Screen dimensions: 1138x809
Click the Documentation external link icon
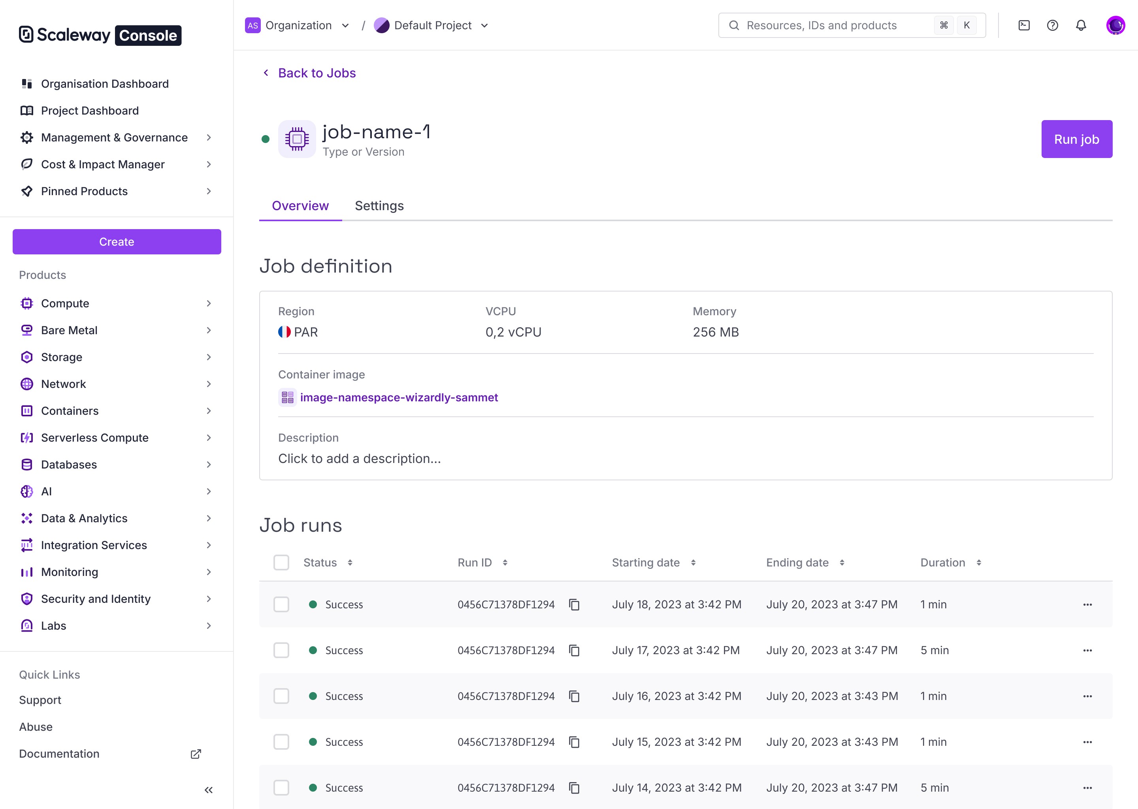click(x=196, y=754)
